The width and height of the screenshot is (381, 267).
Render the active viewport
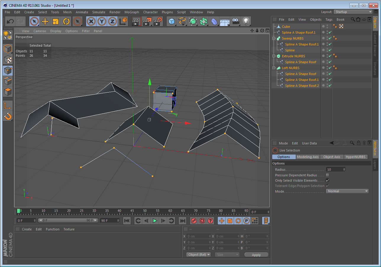(x=136, y=21)
